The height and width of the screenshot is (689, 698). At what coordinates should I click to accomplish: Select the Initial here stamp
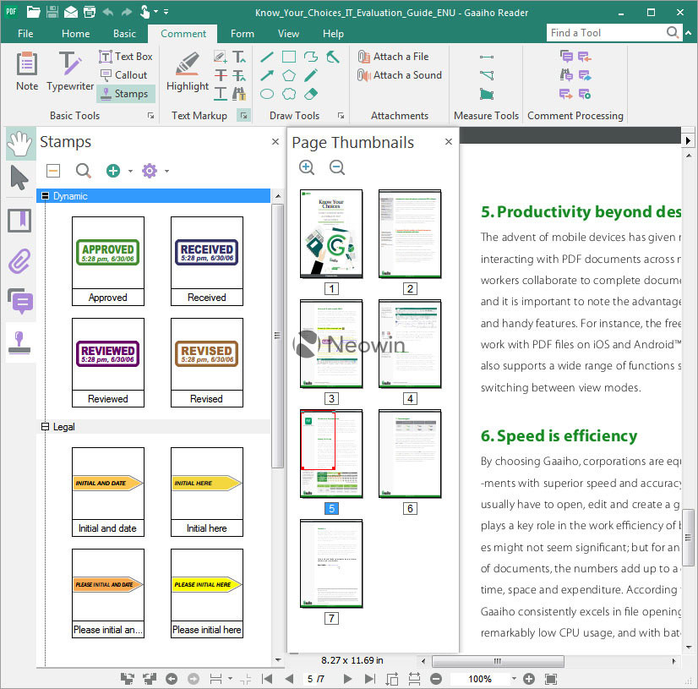207,492
